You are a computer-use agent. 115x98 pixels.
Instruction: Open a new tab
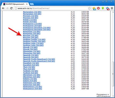click(x=32, y=4)
